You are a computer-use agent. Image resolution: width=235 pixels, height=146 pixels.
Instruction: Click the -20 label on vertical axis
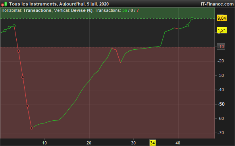(221, 61)
